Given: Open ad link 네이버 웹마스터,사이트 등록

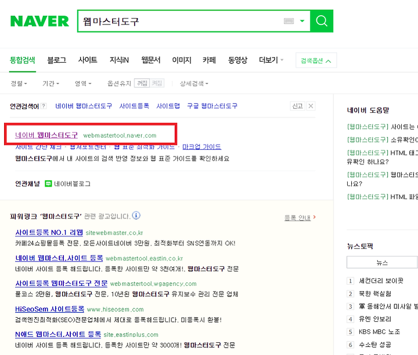Looking at the screenshot, I should [x=59, y=258].
